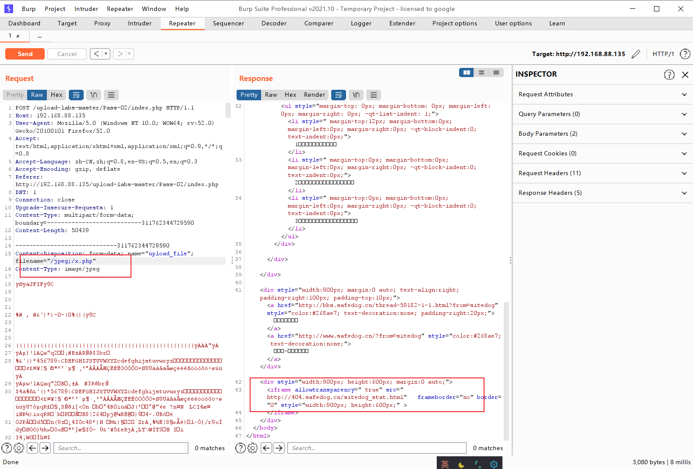The width and height of the screenshot is (693, 469).
Task: Select Render view for Response
Action: [x=315, y=95]
